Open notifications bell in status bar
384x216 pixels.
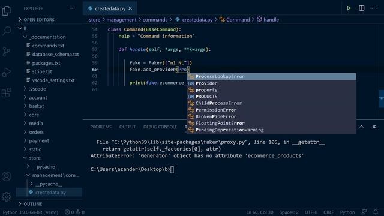(376, 212)
